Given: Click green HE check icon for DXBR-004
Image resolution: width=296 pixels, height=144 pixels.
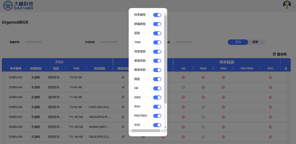Looking at the screenshot, I should pos(183,87).
